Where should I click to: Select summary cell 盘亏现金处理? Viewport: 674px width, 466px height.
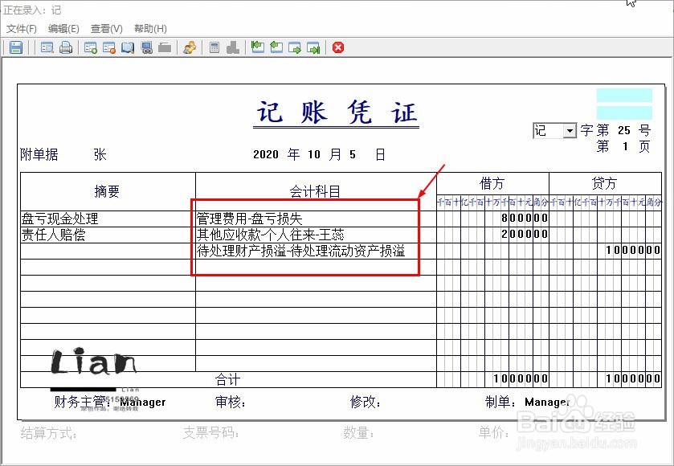(108, 219)
